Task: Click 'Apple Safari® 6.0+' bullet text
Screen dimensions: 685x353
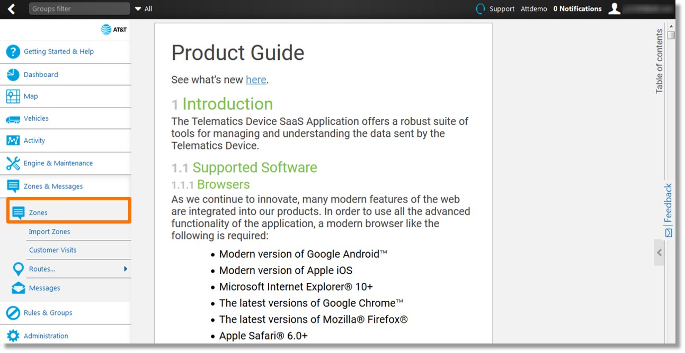Action: click(x=263, y=336)
